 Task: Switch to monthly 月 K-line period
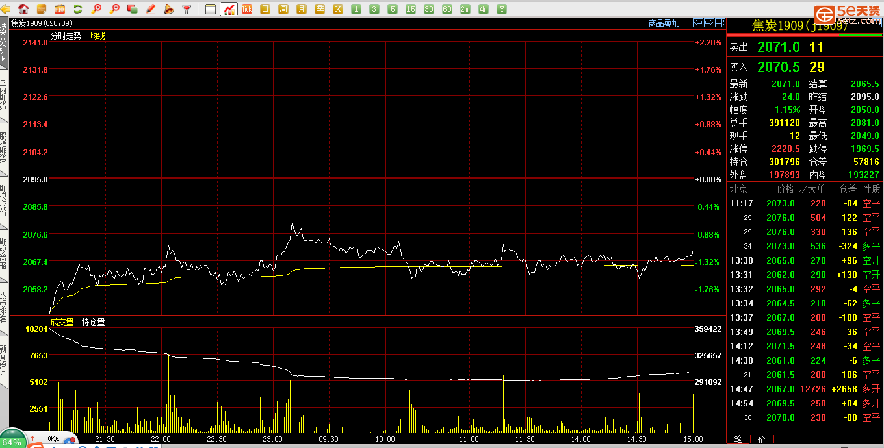(x=302, y=9)
